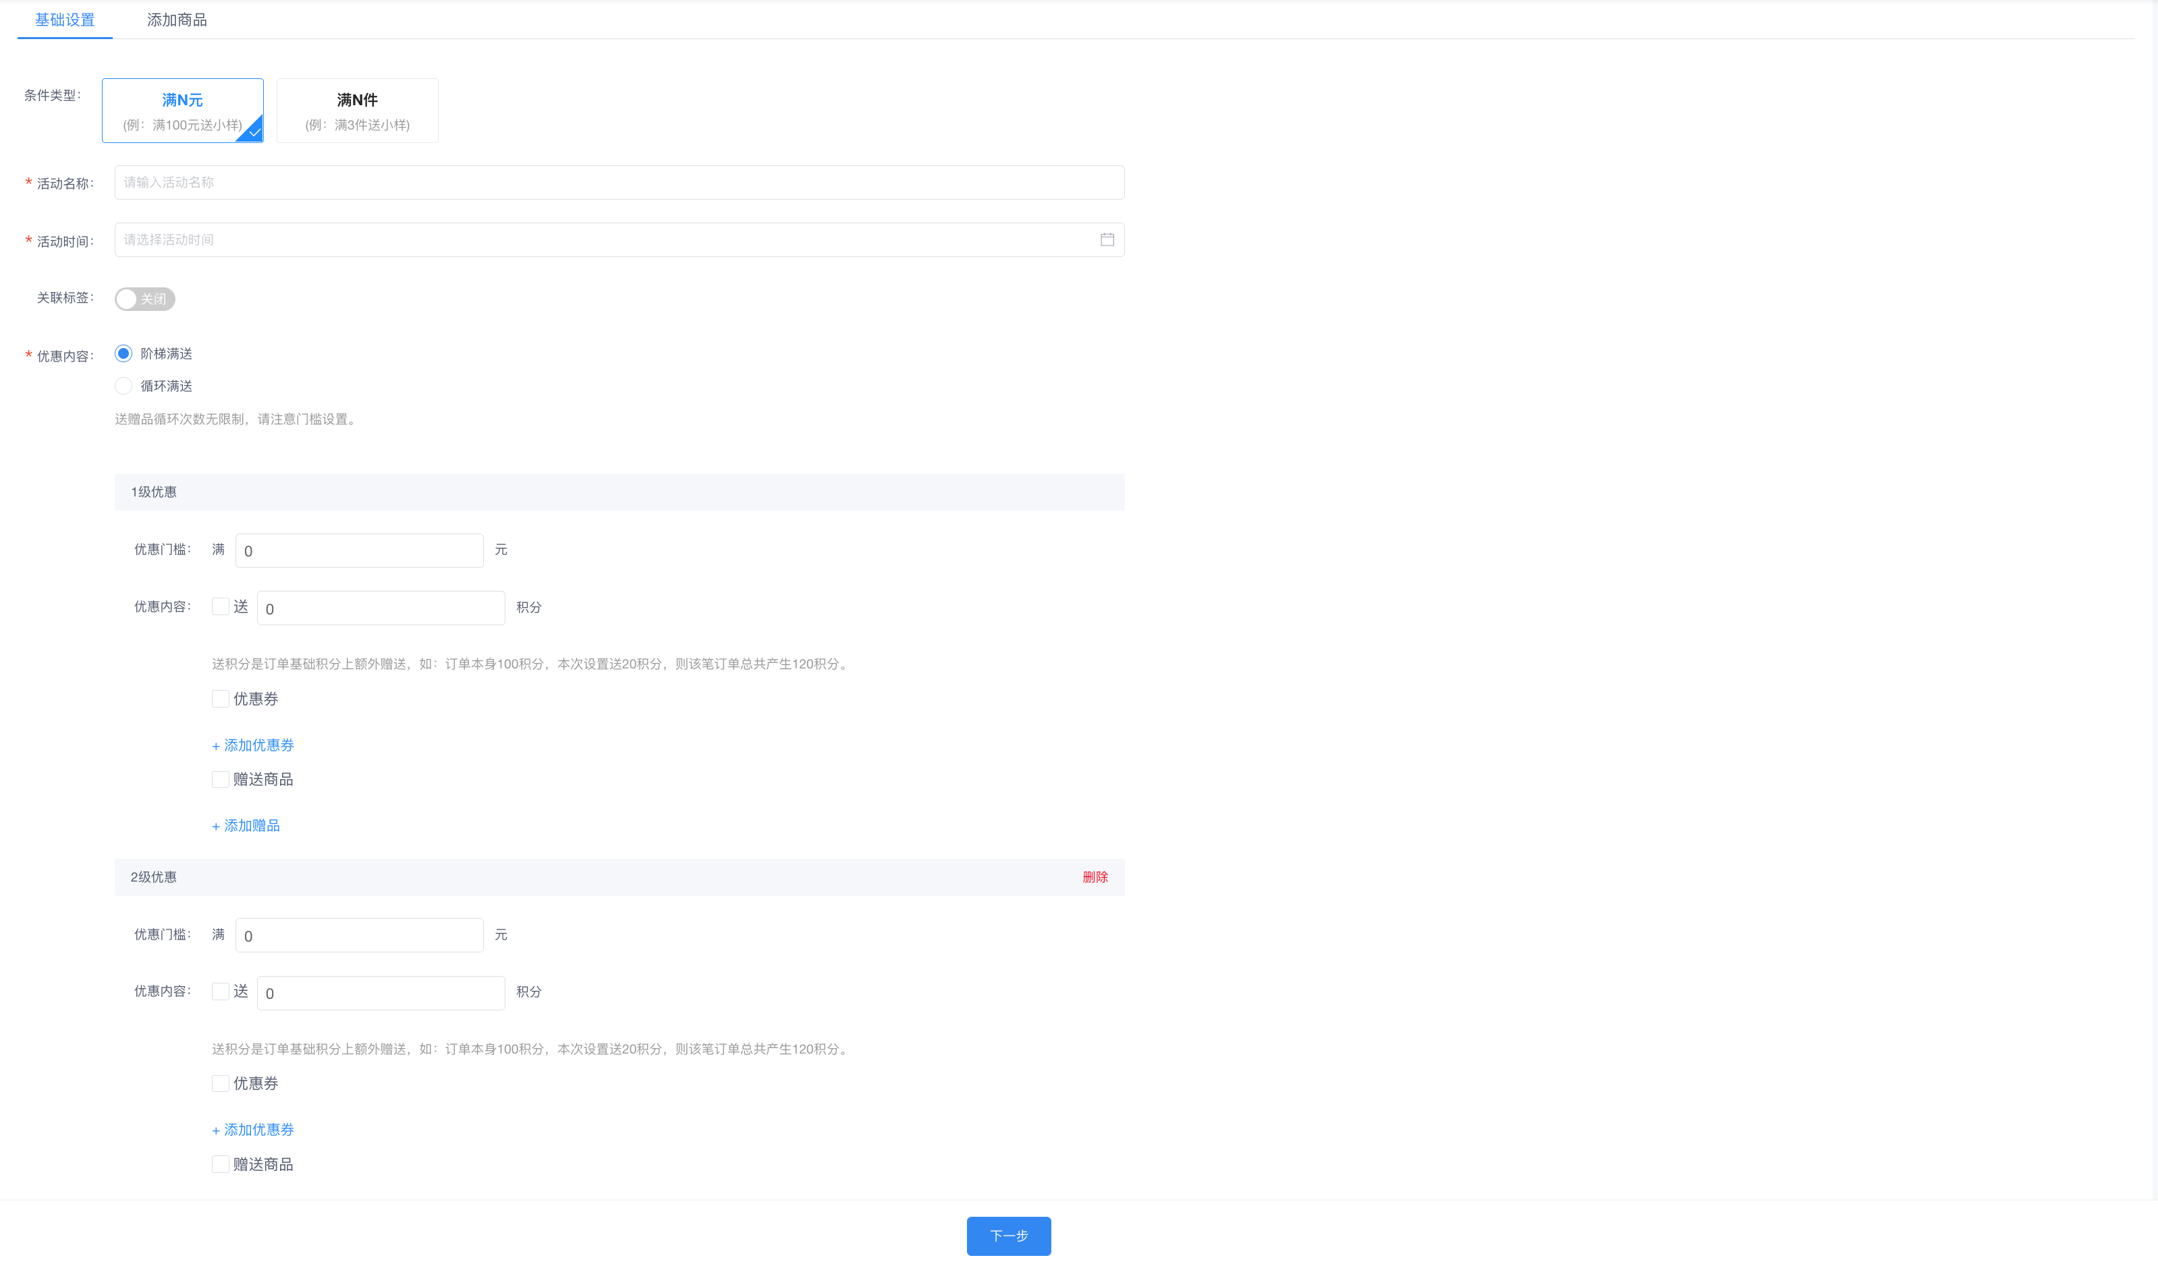Image resolution: width=2158 pixels, height=1264 pixels.
Task: Choose the 循环满送 radio option
Action: (x=124, y=386)
